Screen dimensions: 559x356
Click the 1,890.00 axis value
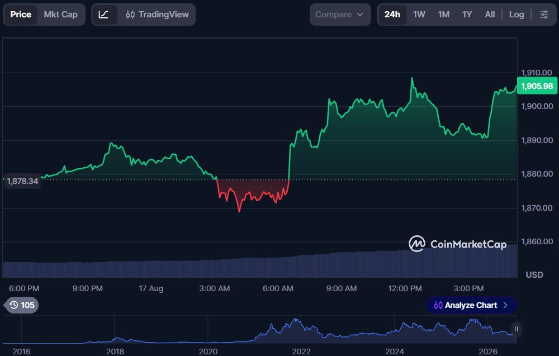537,140
